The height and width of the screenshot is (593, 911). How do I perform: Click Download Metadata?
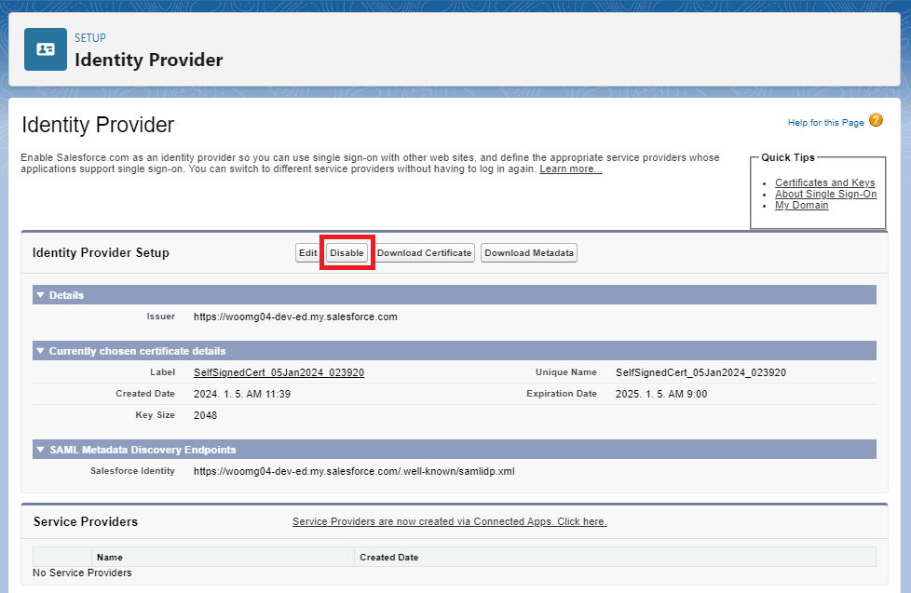pos(528,252)
